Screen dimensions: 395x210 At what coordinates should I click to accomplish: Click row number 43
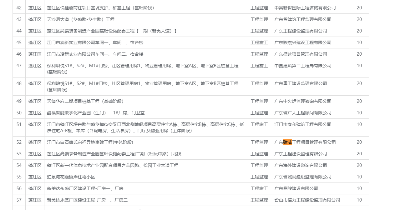click(x=19, y=19)
